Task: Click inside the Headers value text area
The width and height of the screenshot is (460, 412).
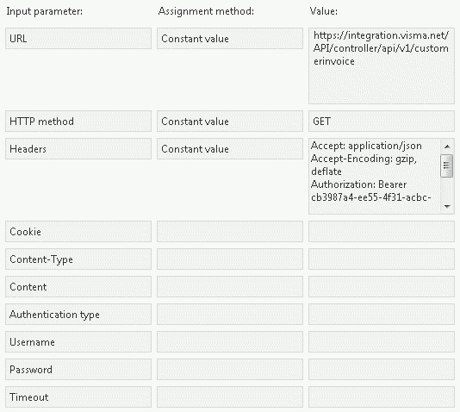Action: pos(375,176)
